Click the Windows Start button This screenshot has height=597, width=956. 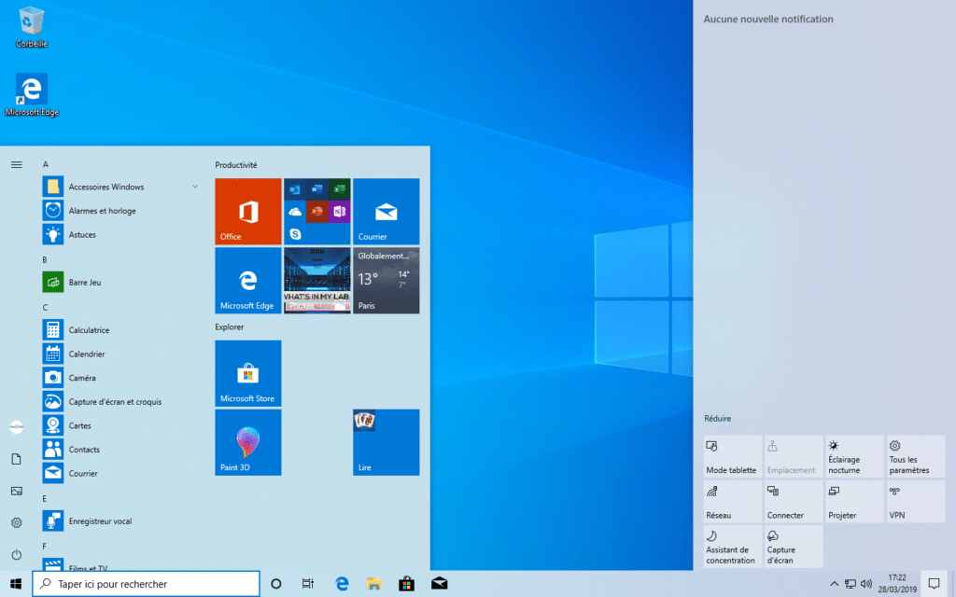pyautogui.click(x=16, y=584)
